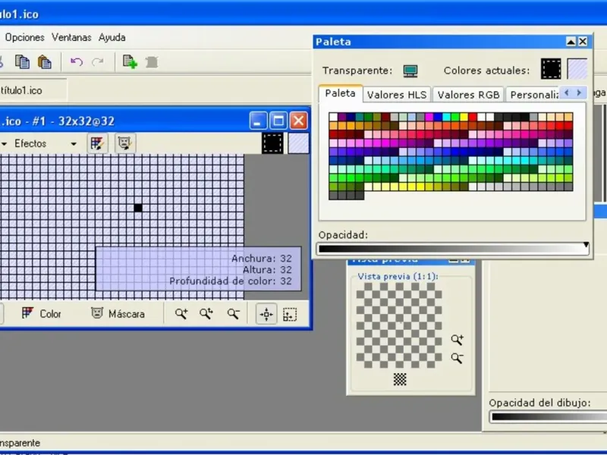Click the Anchura: 32 text overlay

pyautogui.click(x=262, y=258)
